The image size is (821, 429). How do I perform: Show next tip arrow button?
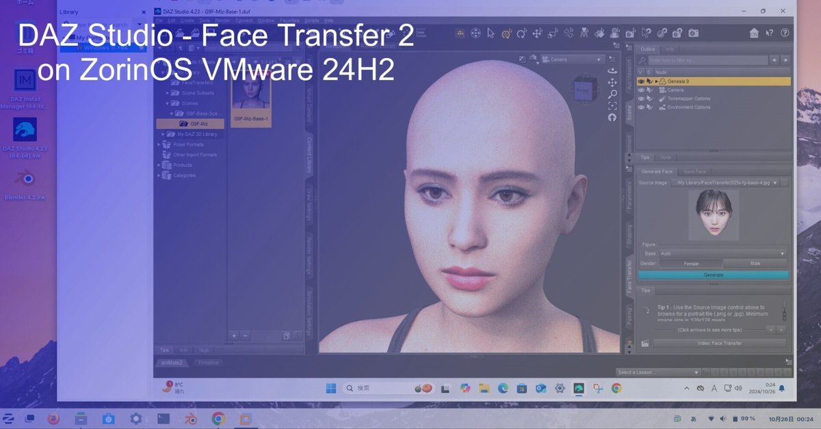(781, 329)
